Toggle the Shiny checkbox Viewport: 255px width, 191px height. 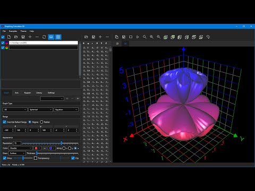[x=5, y=158]
